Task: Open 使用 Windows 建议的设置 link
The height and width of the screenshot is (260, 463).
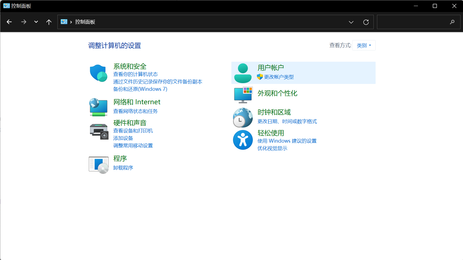Action: coord(287,141)
